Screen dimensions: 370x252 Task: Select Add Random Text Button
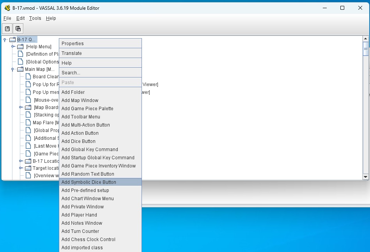100,174
